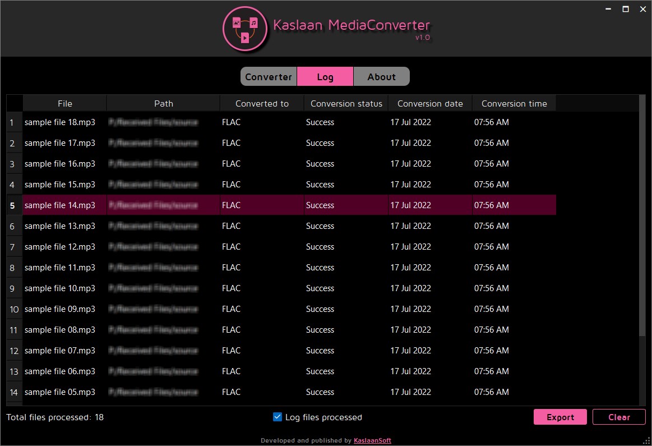Sort by the File column header
This screenshot has width=652, height=446.
click(x=65, y=104)
